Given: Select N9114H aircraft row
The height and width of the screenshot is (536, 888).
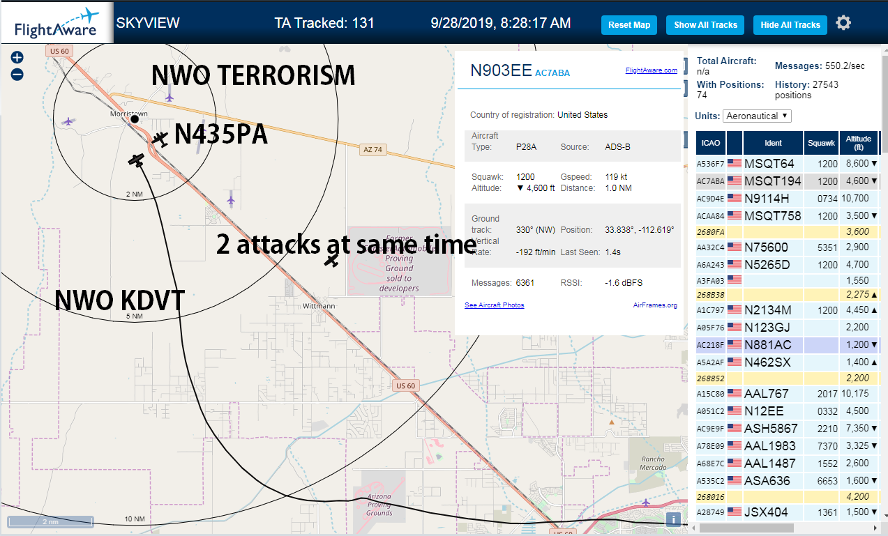Looking at the screenshot, I should pyautogui.click(x=788, y=199).
